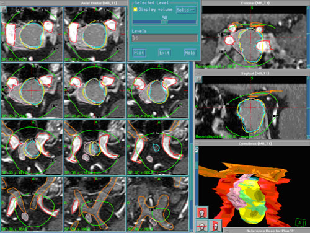Image resolution: width=310 pixels, height=233 pixels.
Task: Click the Exit button
Action: click(164, 53)
